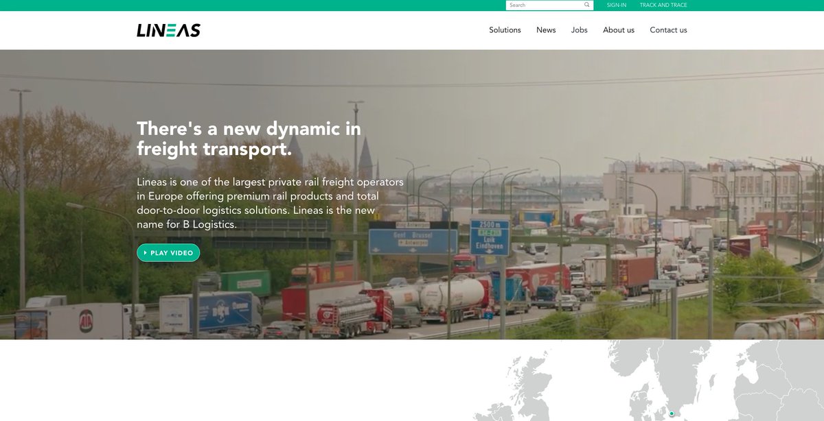Open the SIGN-IN link

[x=617, y=5]
